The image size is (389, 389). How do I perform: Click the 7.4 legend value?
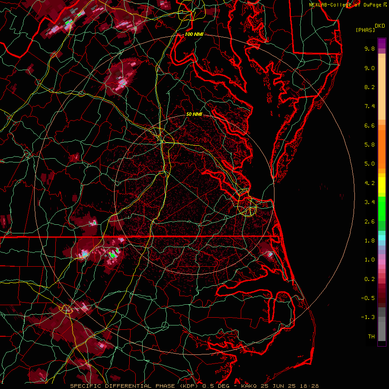(370, 106)
